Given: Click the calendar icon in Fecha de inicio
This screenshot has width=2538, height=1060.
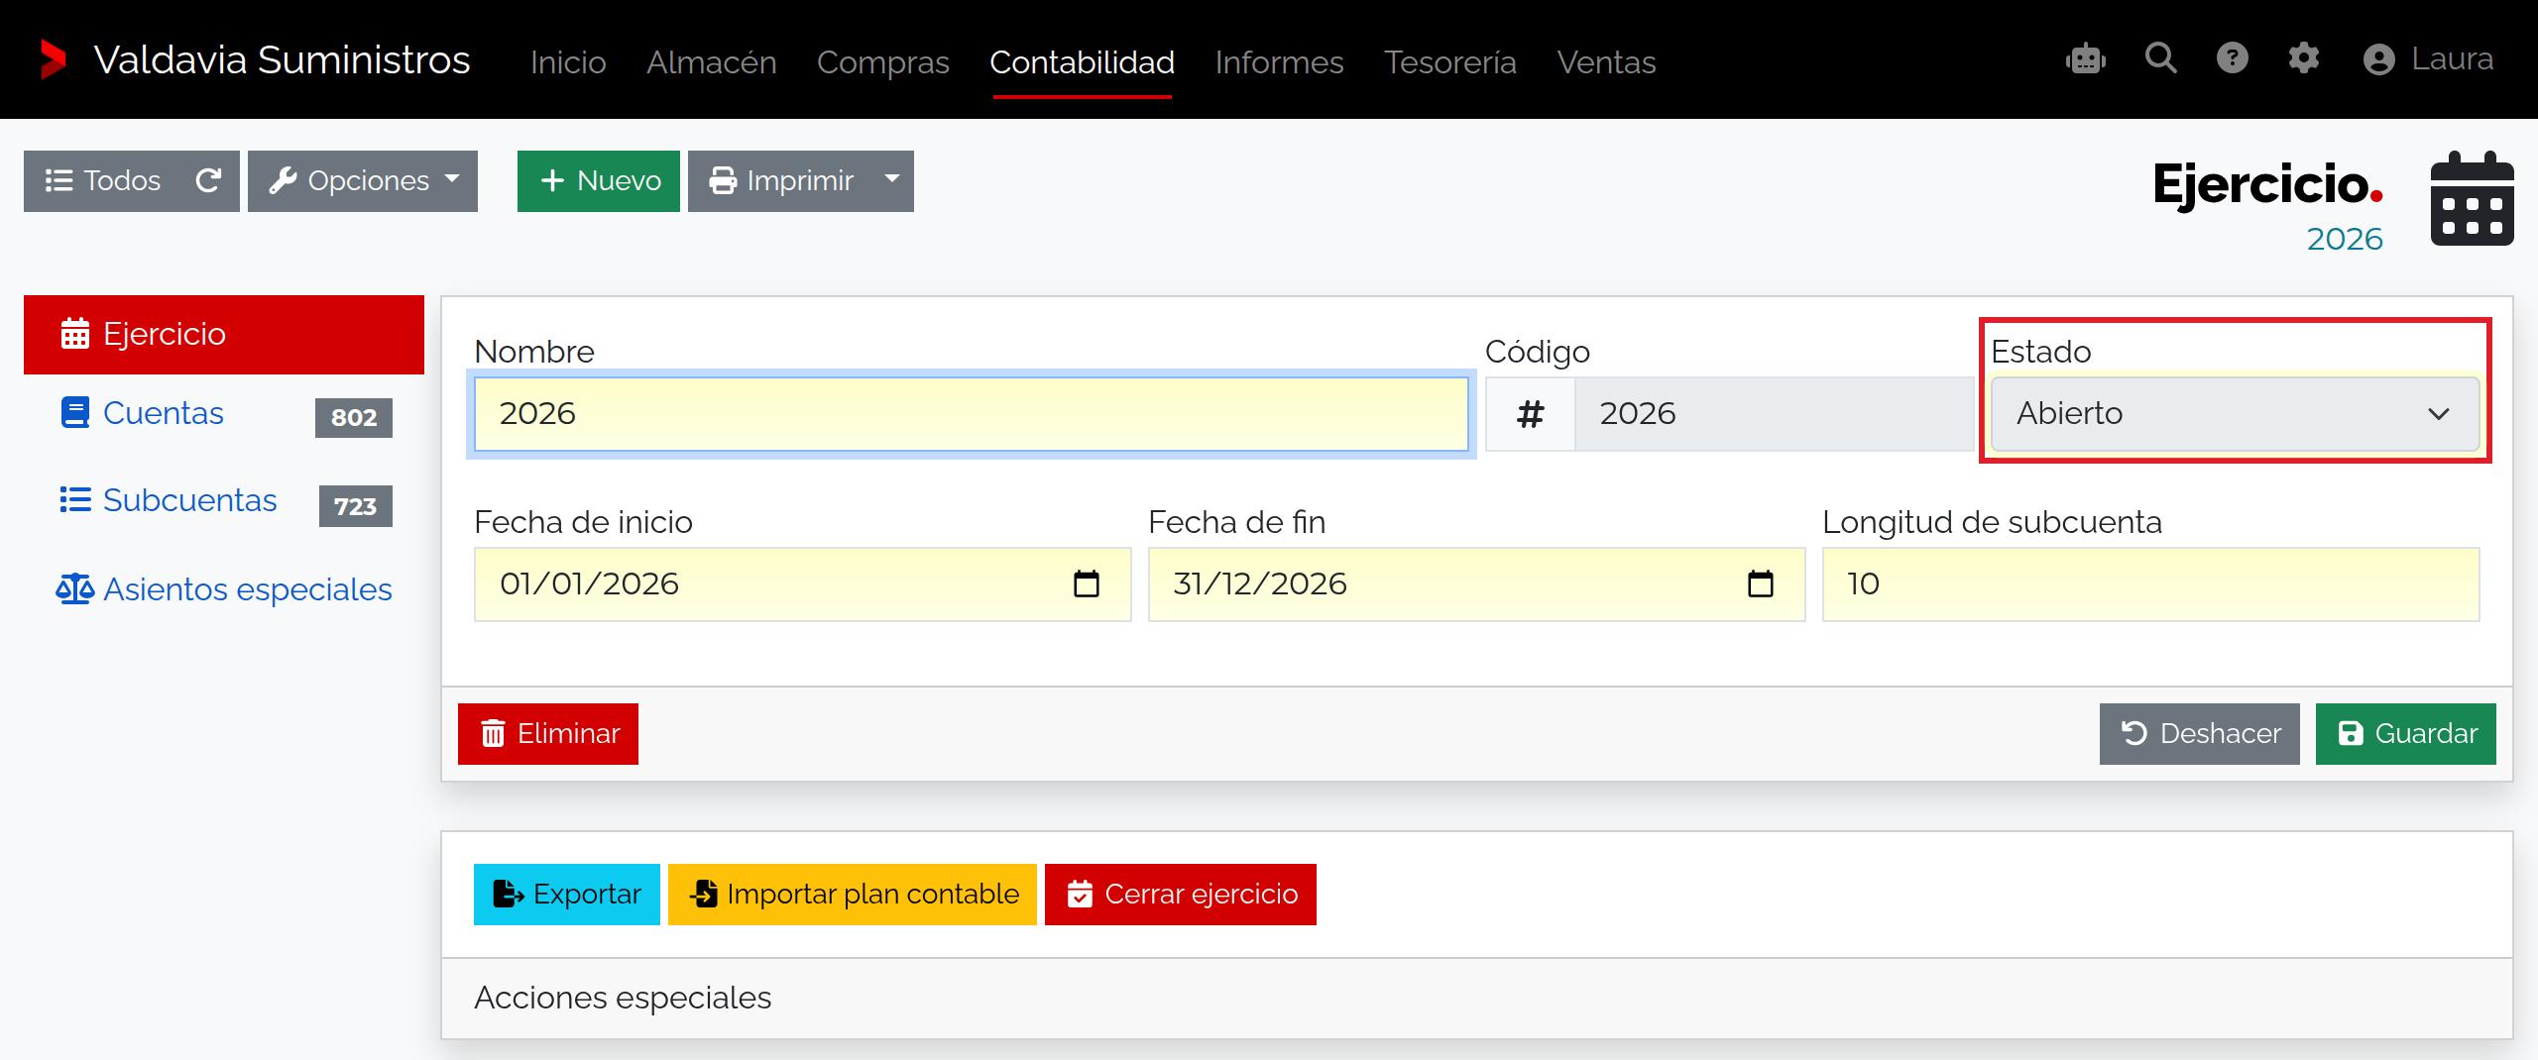Looking at the screenshot, I should pyautogui.click(x=1087, y=583).
